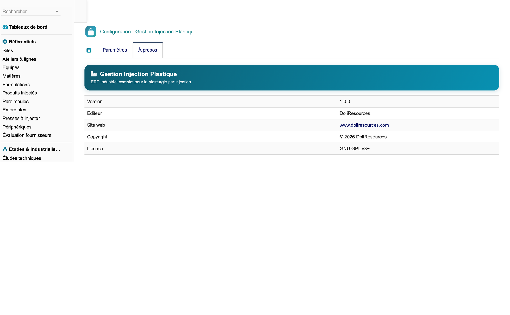Click the Site web row label
The width and height of the screenshot is (510, 315).
coord(96,125)
